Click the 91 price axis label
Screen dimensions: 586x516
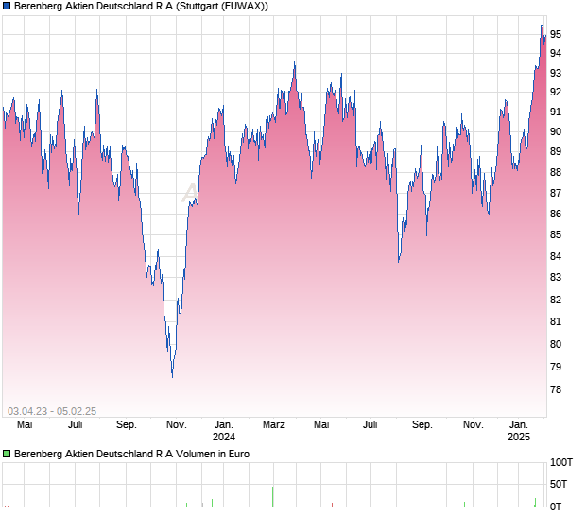(556, 112)
